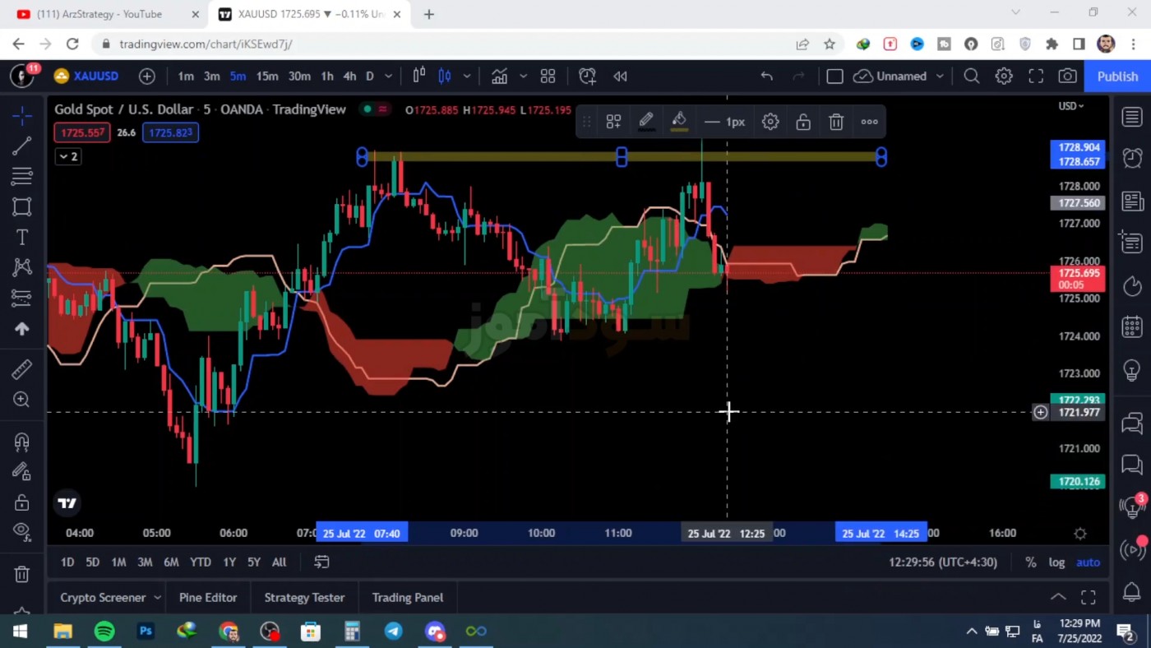Select the text annotation tool
This screenshot has height=648, width=1151.
coord(22,237)
